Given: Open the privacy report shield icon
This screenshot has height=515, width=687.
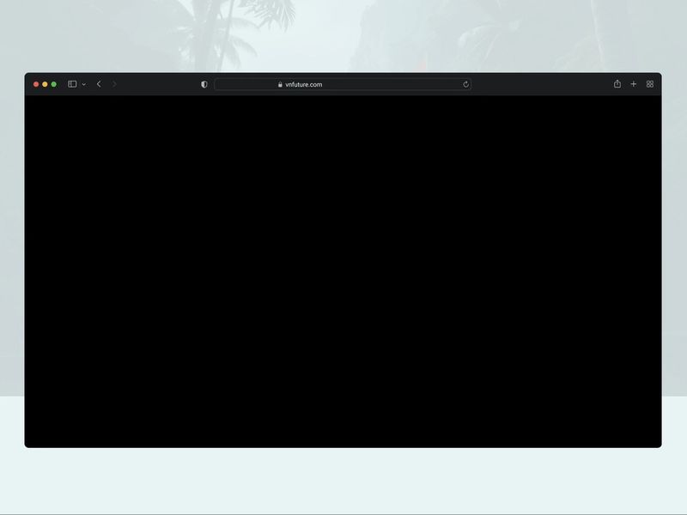Looking at the screenshot, I should tap(204, 84).
